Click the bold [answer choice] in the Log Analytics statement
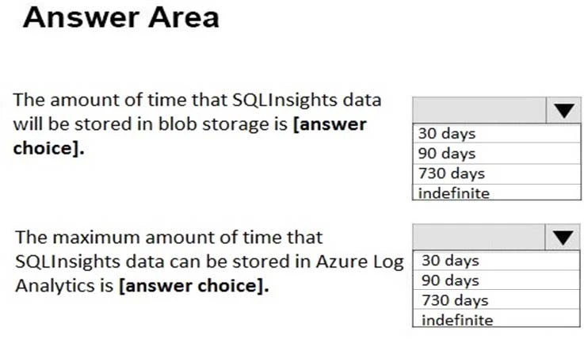This screenshot has width=584, height=339. [193, 286]
